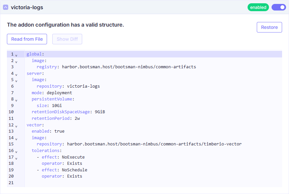Fold the NoExecute toleration at line 17
The image size is (289, 194).
(16, 158)
